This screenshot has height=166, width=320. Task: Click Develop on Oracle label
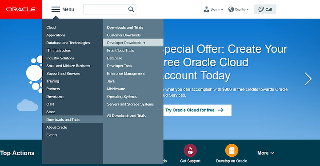[232, 161]
